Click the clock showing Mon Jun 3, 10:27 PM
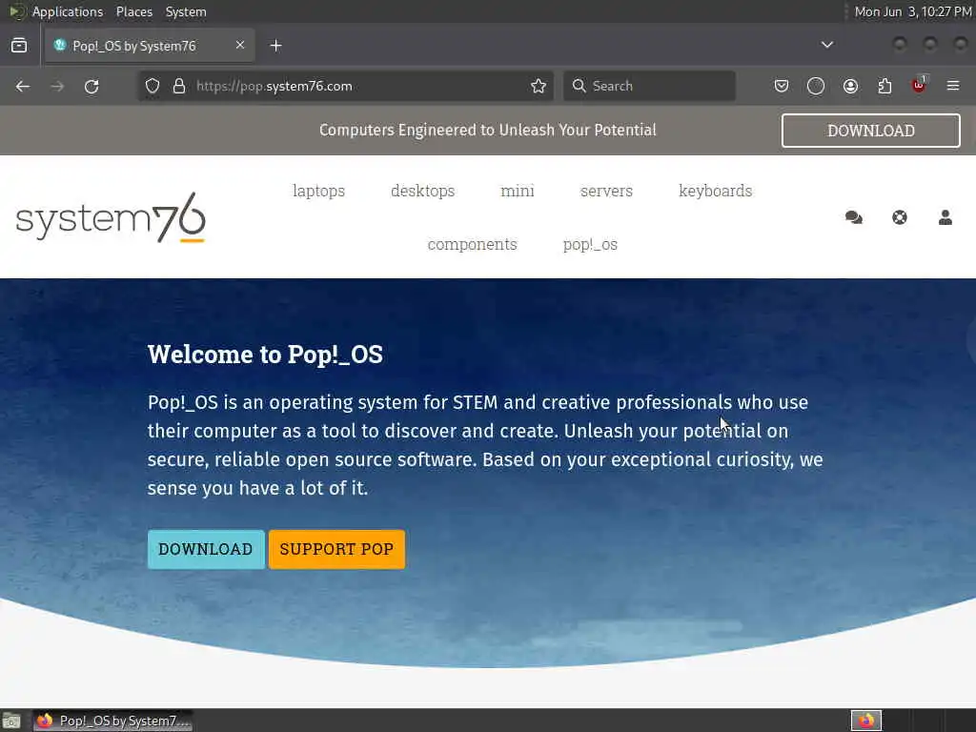The height and width of the screenshot is (732, 976). click(912, 11)
